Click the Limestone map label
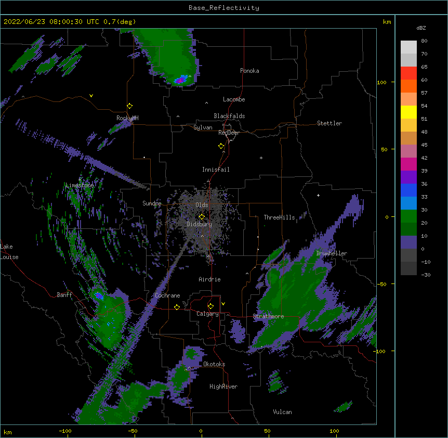This screenshot has width=448, height=438. pos(80,185)
